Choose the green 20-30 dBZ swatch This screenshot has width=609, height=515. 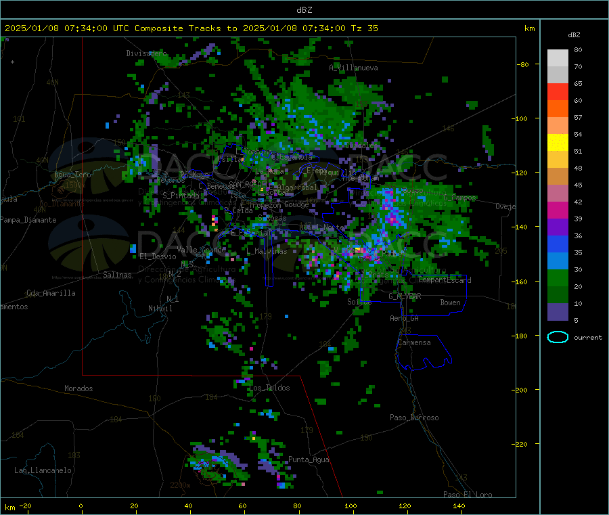[558, 278]
